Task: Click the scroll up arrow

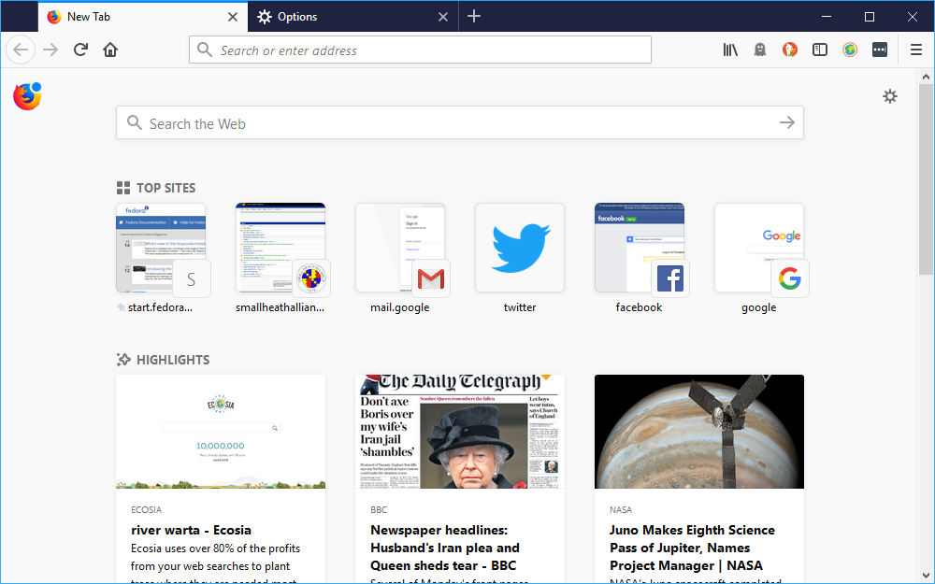Action: tap(926, 77)
